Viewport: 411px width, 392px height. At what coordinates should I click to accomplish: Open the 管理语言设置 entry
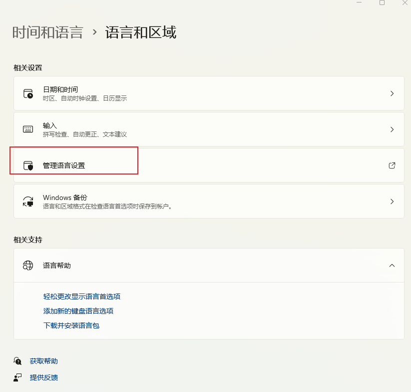pos(209,165)
